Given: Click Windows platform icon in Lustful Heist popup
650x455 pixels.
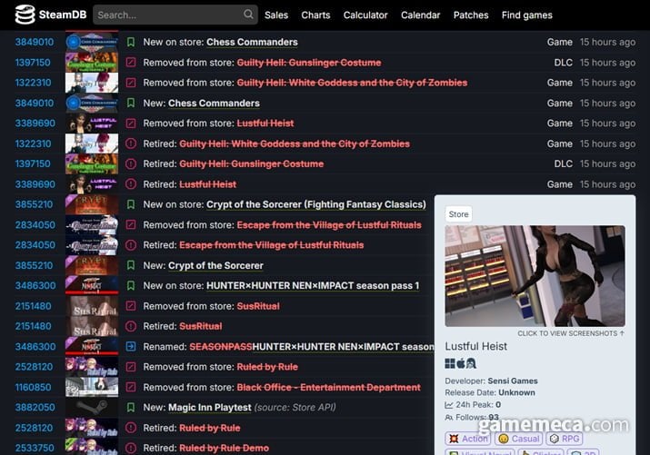Looking at the screenshot, I should tap(450, 363).
